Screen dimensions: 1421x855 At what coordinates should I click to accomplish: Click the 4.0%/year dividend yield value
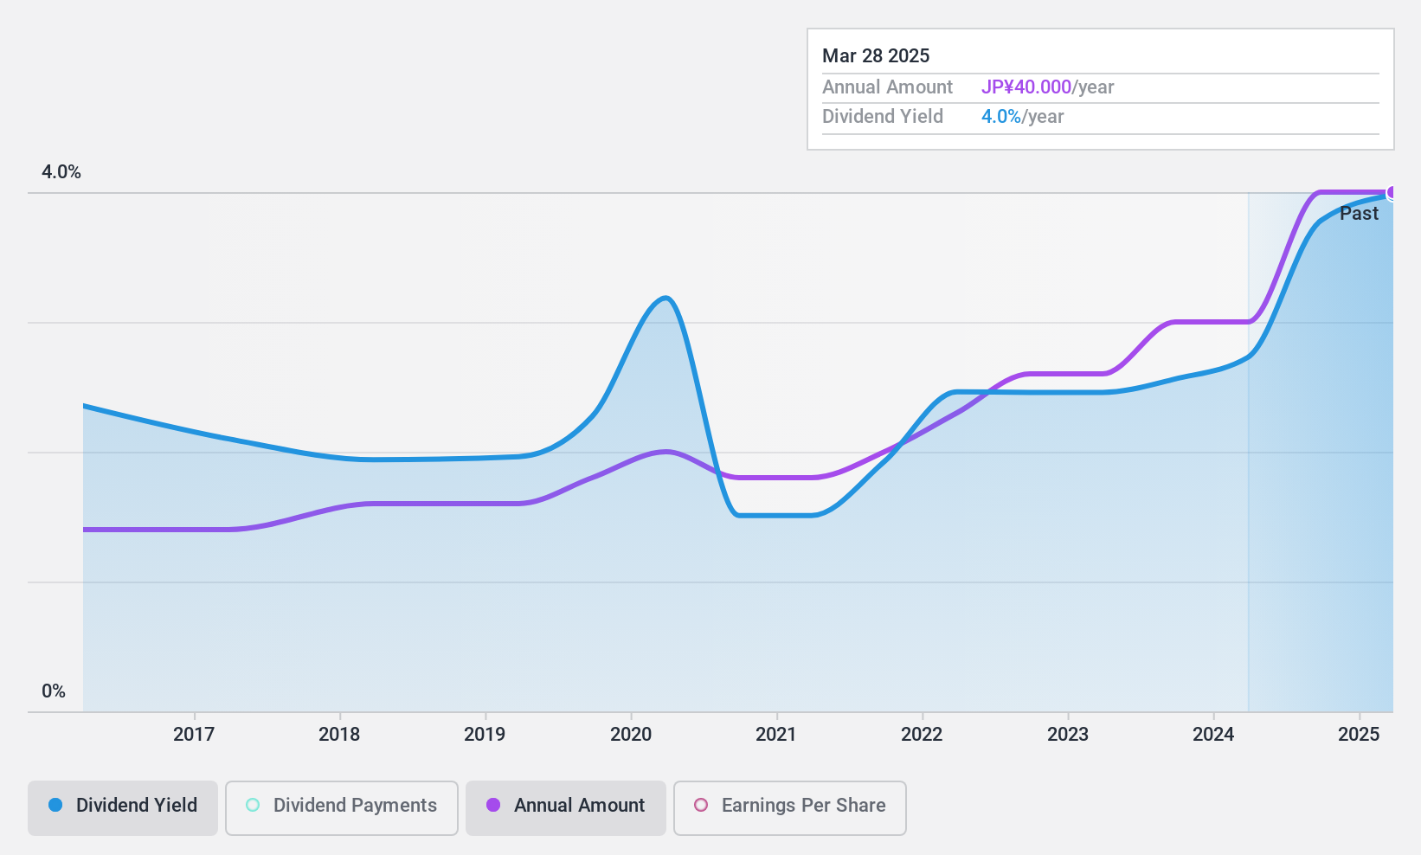1022,117
